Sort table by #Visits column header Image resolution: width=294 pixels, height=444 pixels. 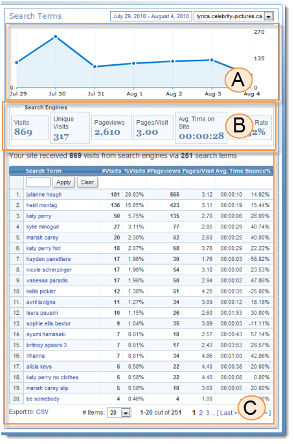[111, 171]
